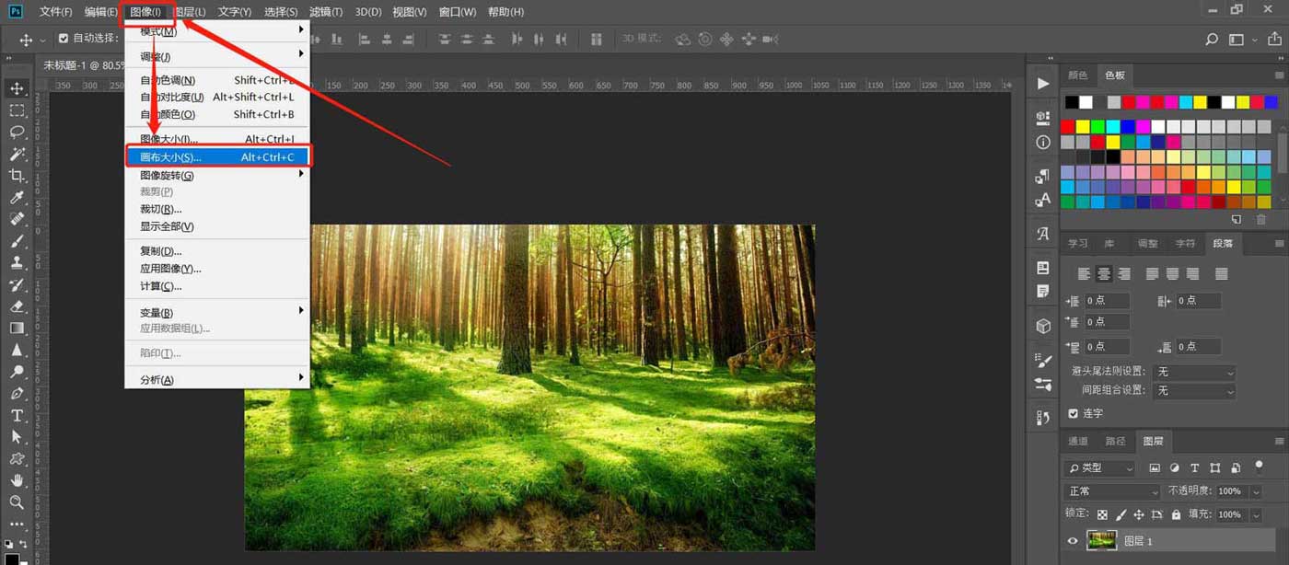Open the 间距组合设置 dropdown
The image size is (1289, 565).
pos(1195,391)
